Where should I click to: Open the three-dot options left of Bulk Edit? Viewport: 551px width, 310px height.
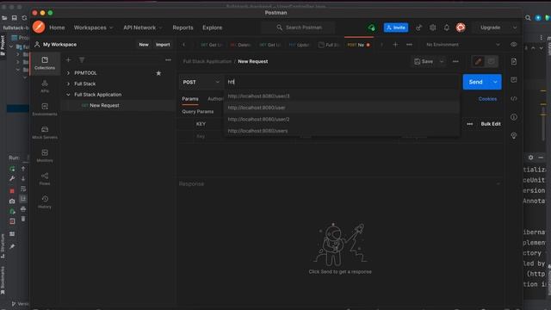[469, 124]
